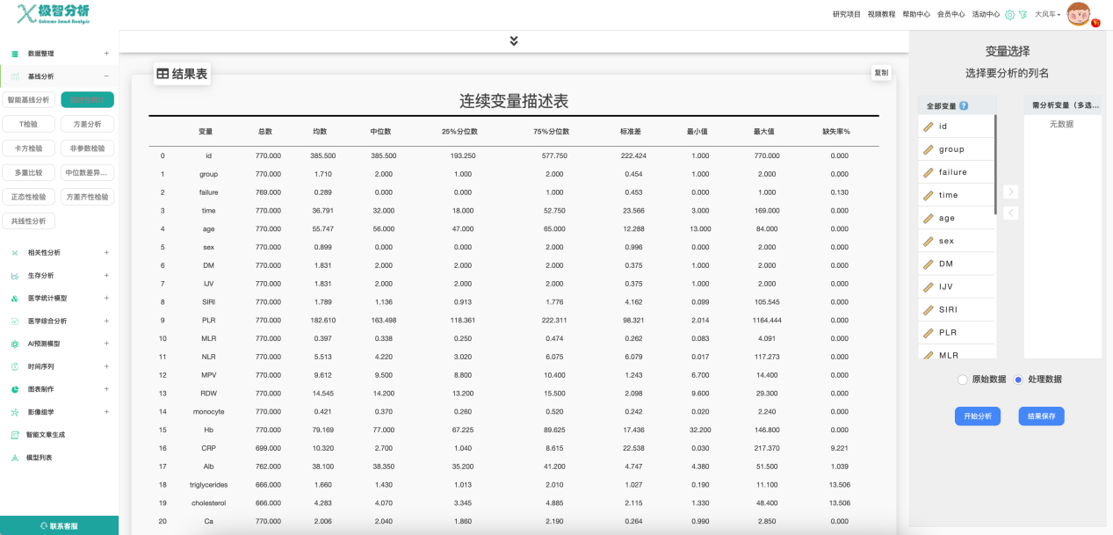Image resolution: width=1113 pixels, height=535 pixels.
Task: Select the 处理数据 radio button
Action: [1018, 380]
